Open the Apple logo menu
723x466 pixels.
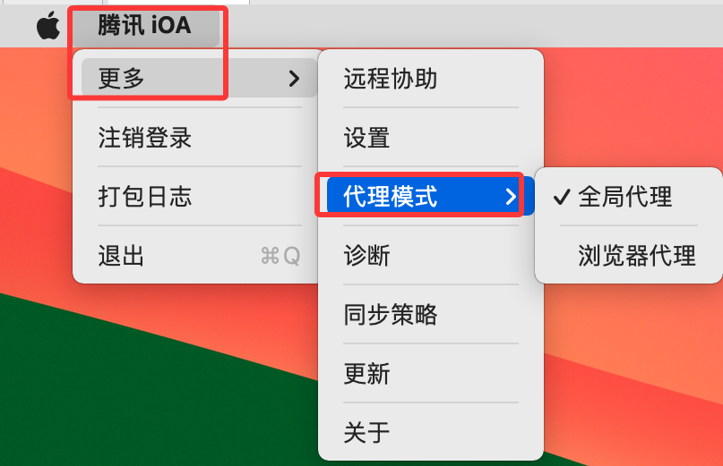pyautogui.click(x=48, y=25)
